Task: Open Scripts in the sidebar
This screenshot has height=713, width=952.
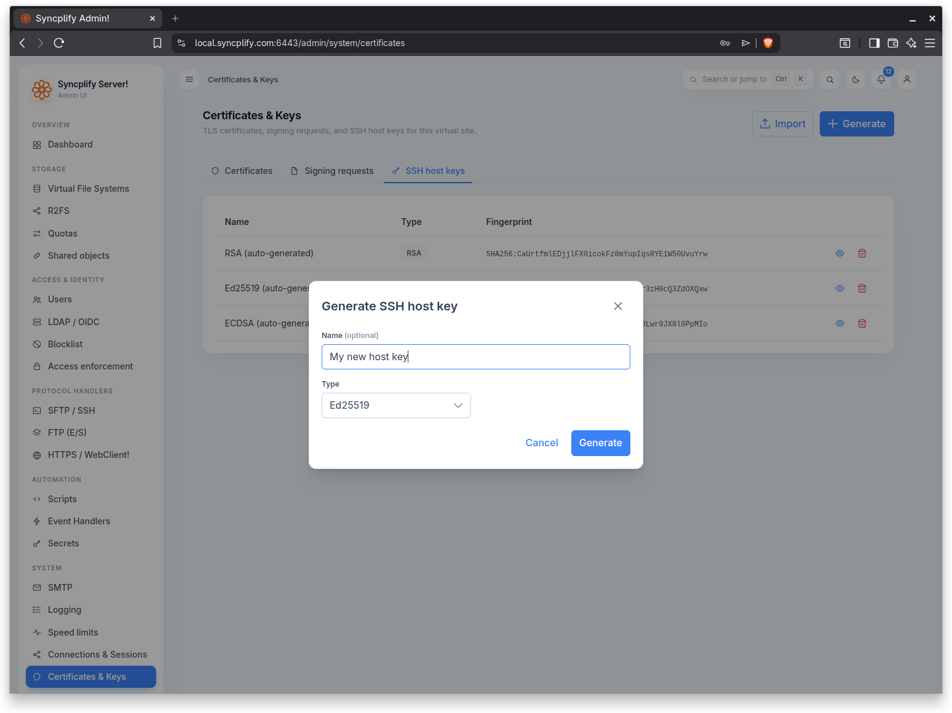Action: pos(91,499)
